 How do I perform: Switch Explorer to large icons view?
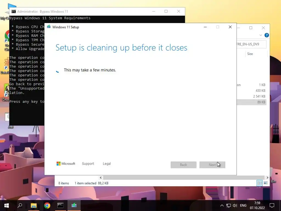tap(266, 183)
